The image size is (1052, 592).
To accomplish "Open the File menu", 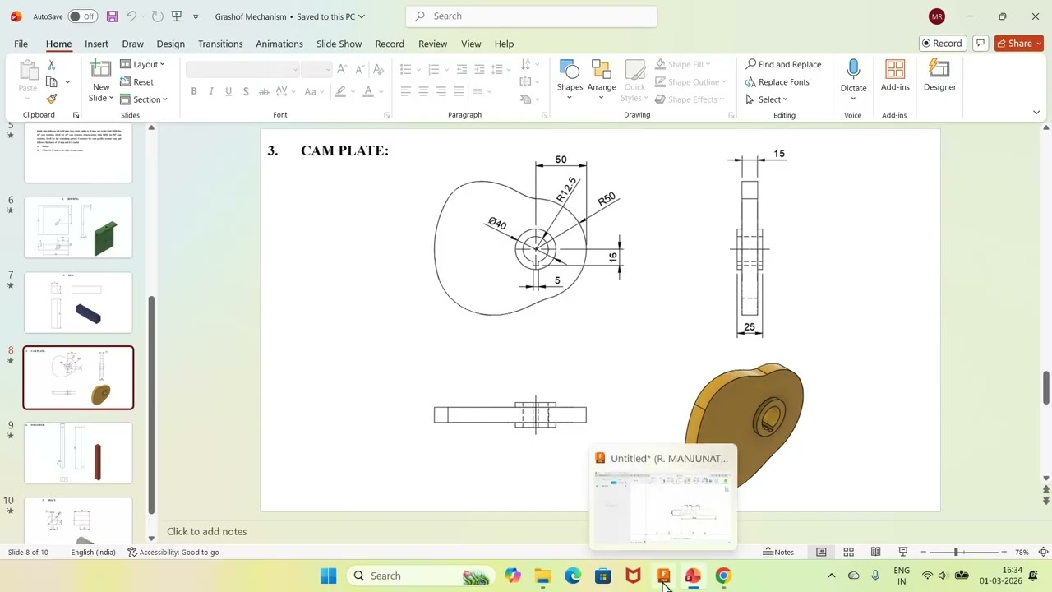I will (x=21, y=44).
